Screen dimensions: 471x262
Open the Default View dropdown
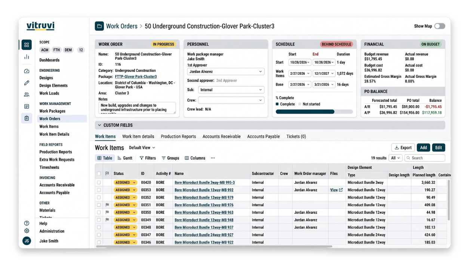pos(142,148)
